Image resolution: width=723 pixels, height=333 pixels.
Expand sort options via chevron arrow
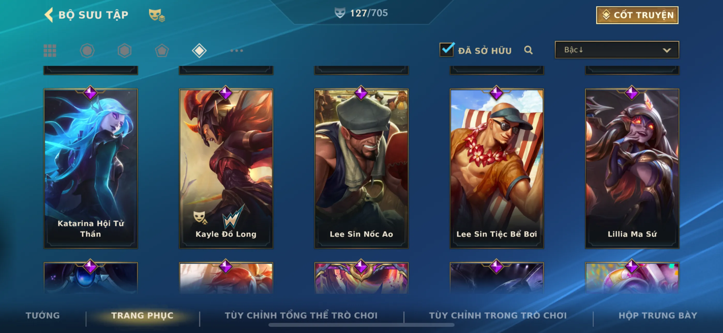pos(667,50)
